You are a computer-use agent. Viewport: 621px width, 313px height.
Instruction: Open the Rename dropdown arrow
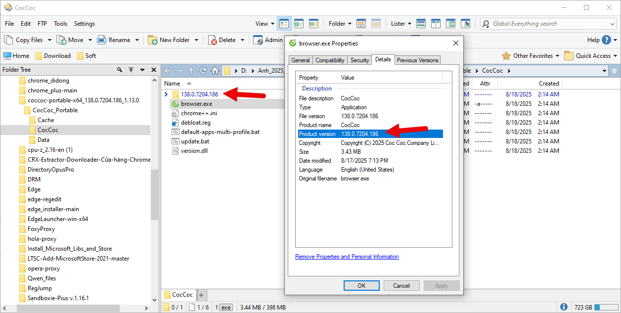137,40
